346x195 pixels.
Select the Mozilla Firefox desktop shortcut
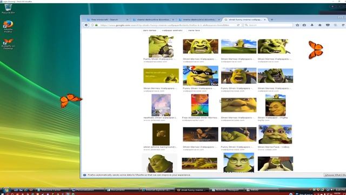(x=8, y=27)
